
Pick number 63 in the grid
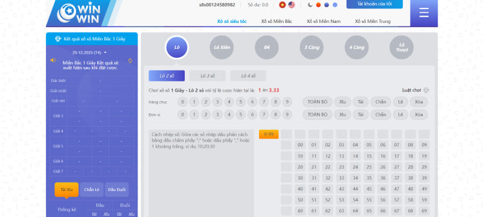point(341,211)
